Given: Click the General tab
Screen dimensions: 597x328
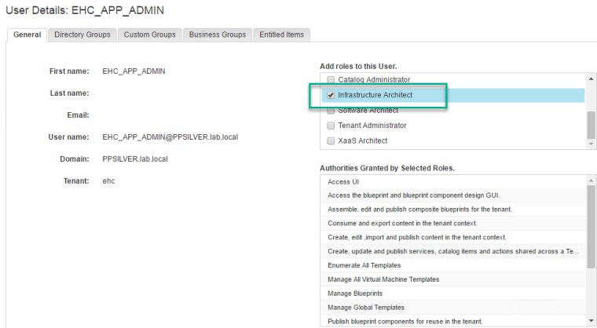Looking at the screenshot, I should tap(27, 35).
